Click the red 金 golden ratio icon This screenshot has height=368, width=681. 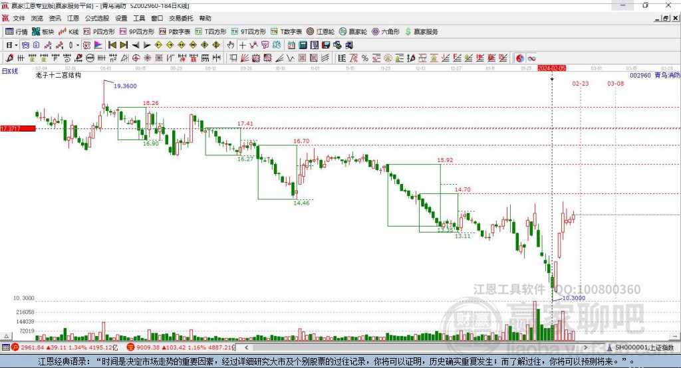tap(434, 58)
